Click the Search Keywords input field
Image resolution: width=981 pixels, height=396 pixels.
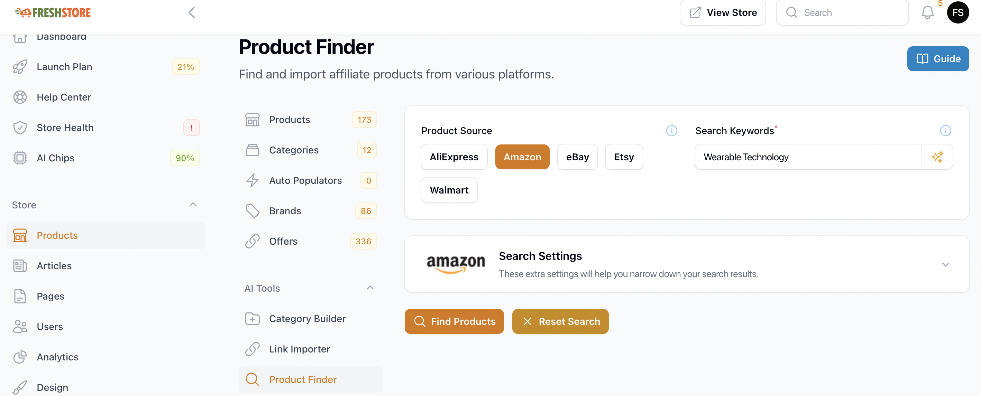click(x=807, y=157)
